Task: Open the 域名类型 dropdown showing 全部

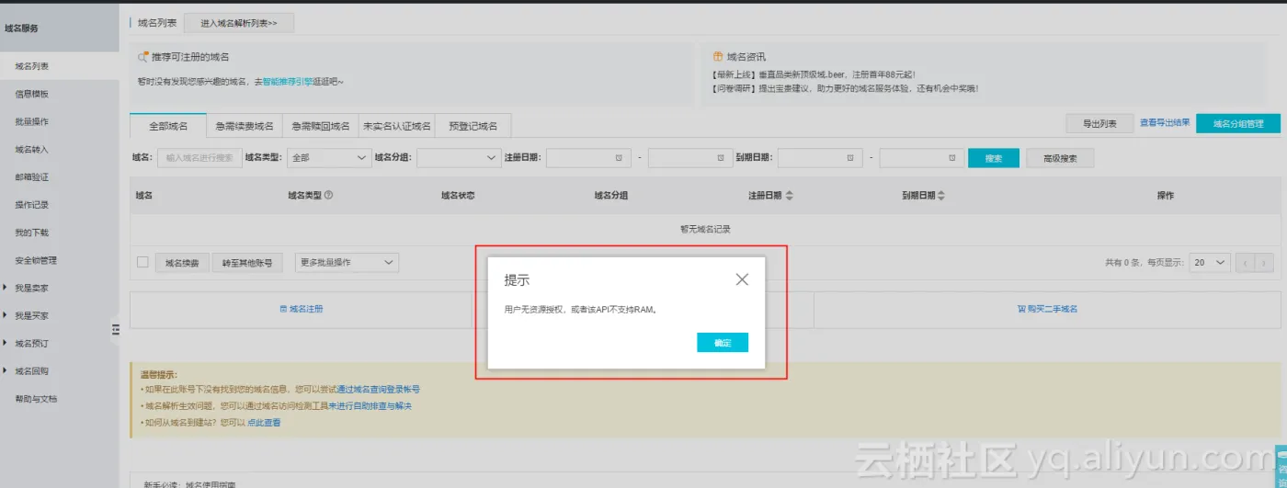Action: click(329, 158)
